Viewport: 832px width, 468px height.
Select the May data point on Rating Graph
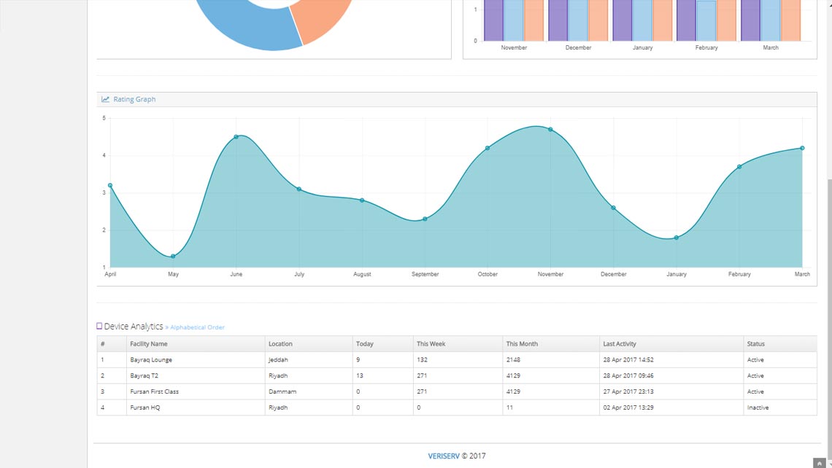pyautogui.click(x=173, y=257)
